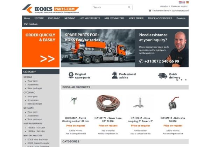Open the ECOVAC navigation menu item
The image size is (210, 147).
point(39,18)
